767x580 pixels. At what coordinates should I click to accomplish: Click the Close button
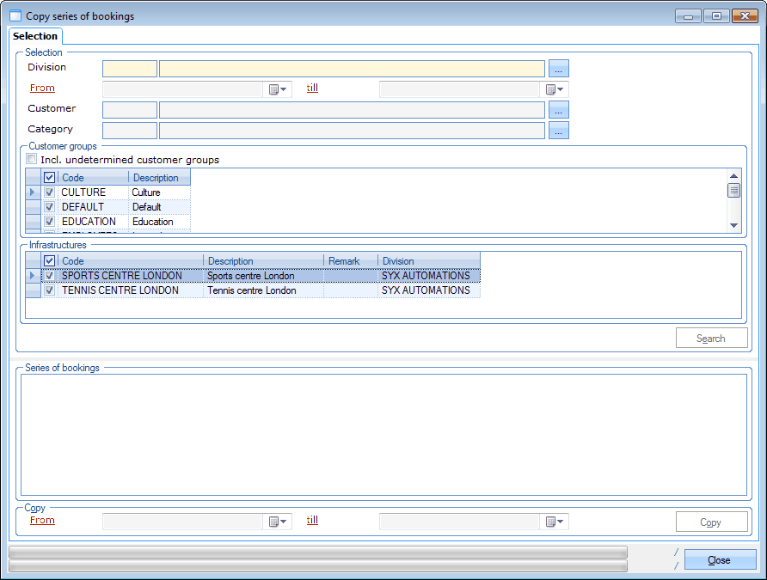[x=720, y=560]
